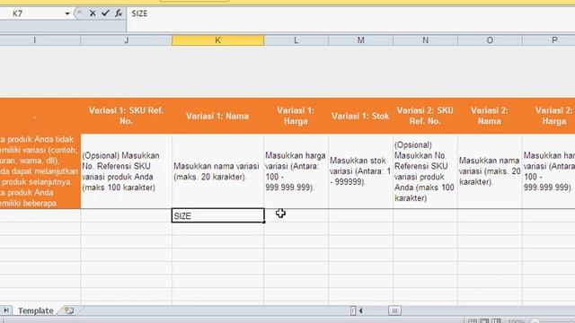
Task: Select "Masukkan nama variasi" description in column O
Action: click(x=490, y=171)
